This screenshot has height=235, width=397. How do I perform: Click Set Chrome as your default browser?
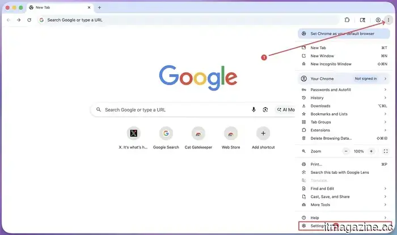344,33
